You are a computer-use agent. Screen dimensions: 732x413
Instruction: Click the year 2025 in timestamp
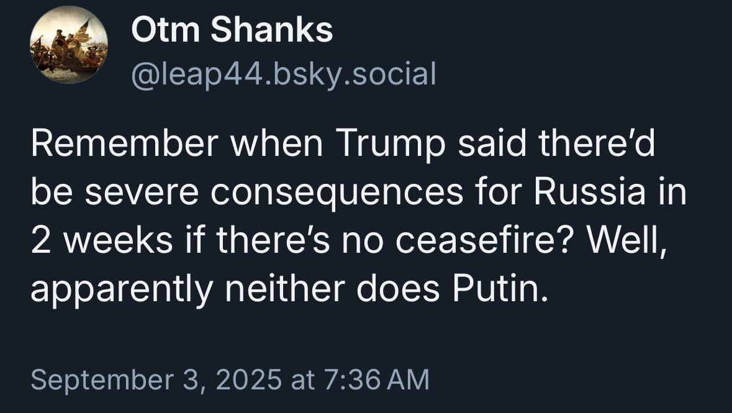click(x=248, y=379)
